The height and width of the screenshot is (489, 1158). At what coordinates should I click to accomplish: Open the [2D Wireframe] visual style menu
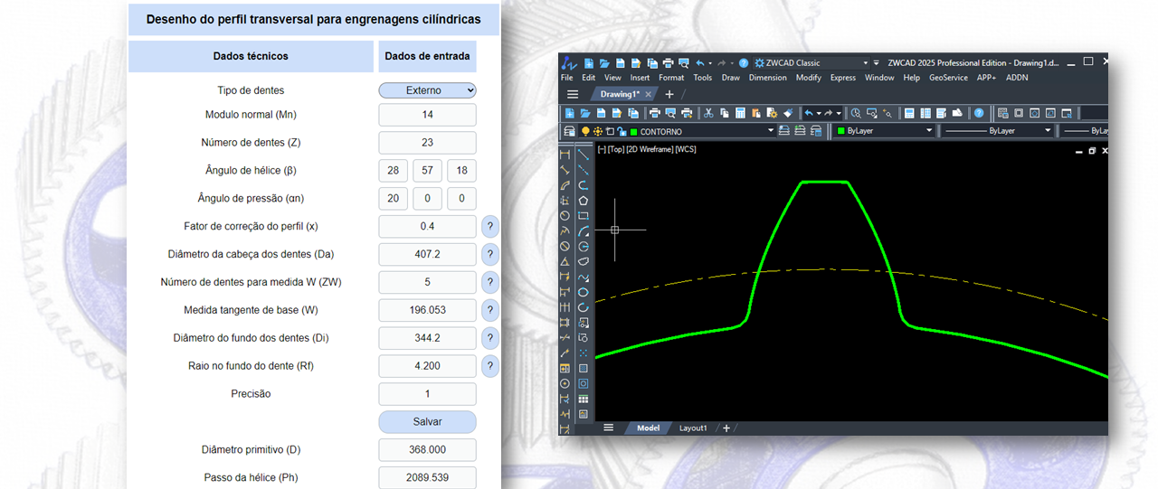tap(651, 149)
